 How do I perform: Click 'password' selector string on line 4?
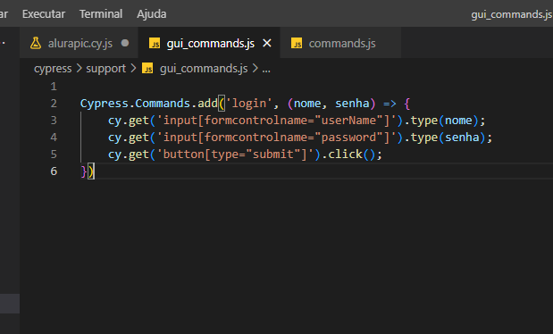348,138
